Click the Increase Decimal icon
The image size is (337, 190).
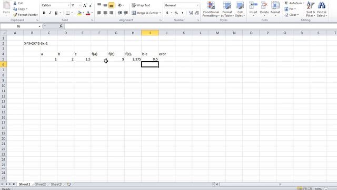191,13
